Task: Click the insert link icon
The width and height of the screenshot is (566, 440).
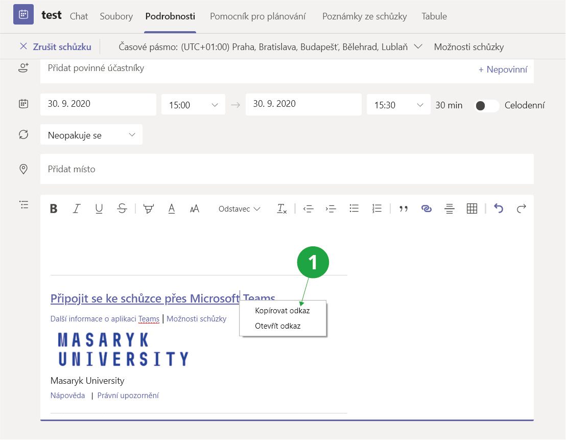Action: 426,209
